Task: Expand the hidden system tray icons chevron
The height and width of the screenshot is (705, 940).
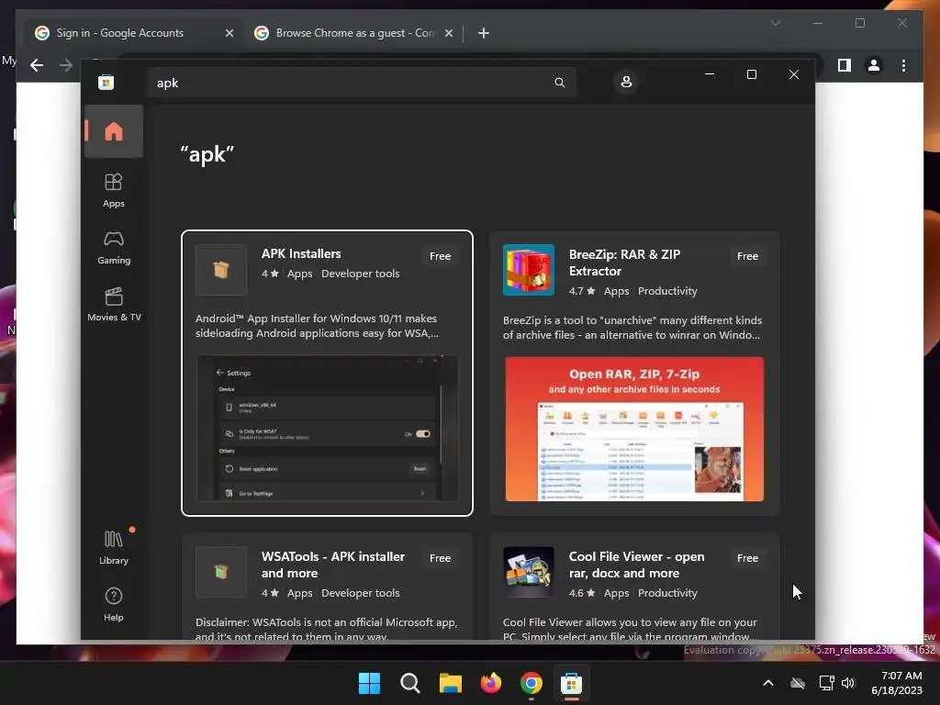Action: 768,683
